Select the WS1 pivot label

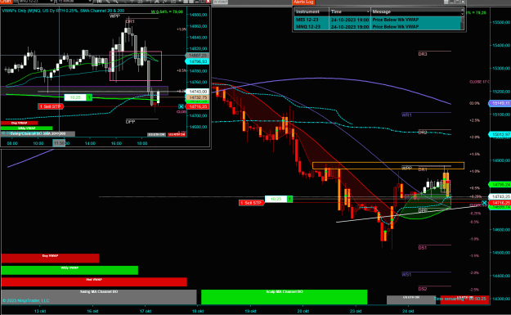click(406, 275)
